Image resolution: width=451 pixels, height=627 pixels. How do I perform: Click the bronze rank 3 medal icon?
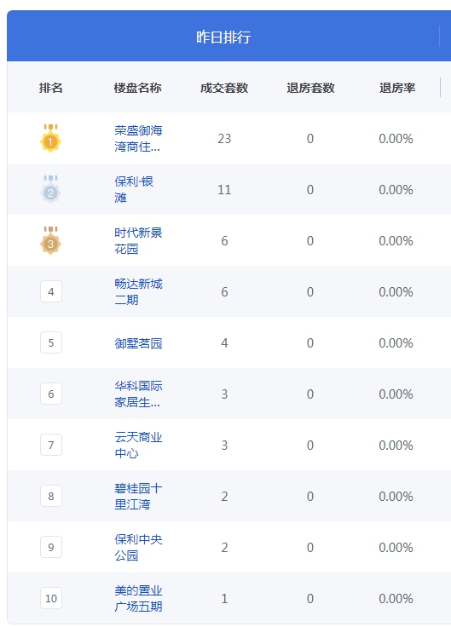tap(50, 241)
